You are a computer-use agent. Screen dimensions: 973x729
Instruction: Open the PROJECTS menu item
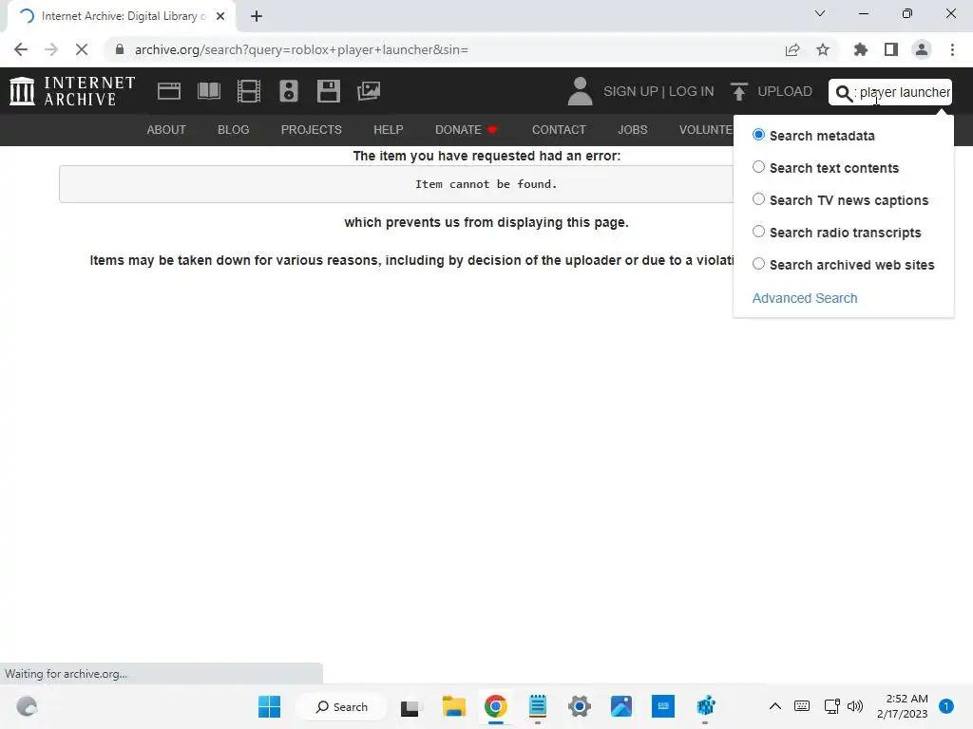click(x=312, y=129)
